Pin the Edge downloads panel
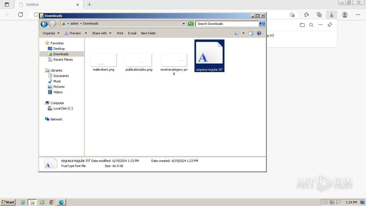Image resolution: width=366 pixels, height=206 pixels. coord(330,25)
